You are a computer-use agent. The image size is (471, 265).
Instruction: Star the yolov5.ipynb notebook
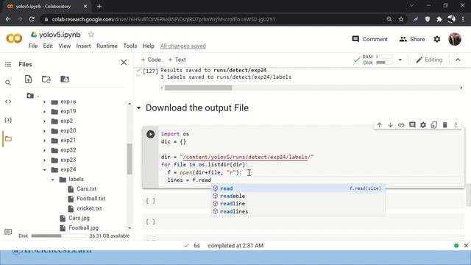coord(91,35)
